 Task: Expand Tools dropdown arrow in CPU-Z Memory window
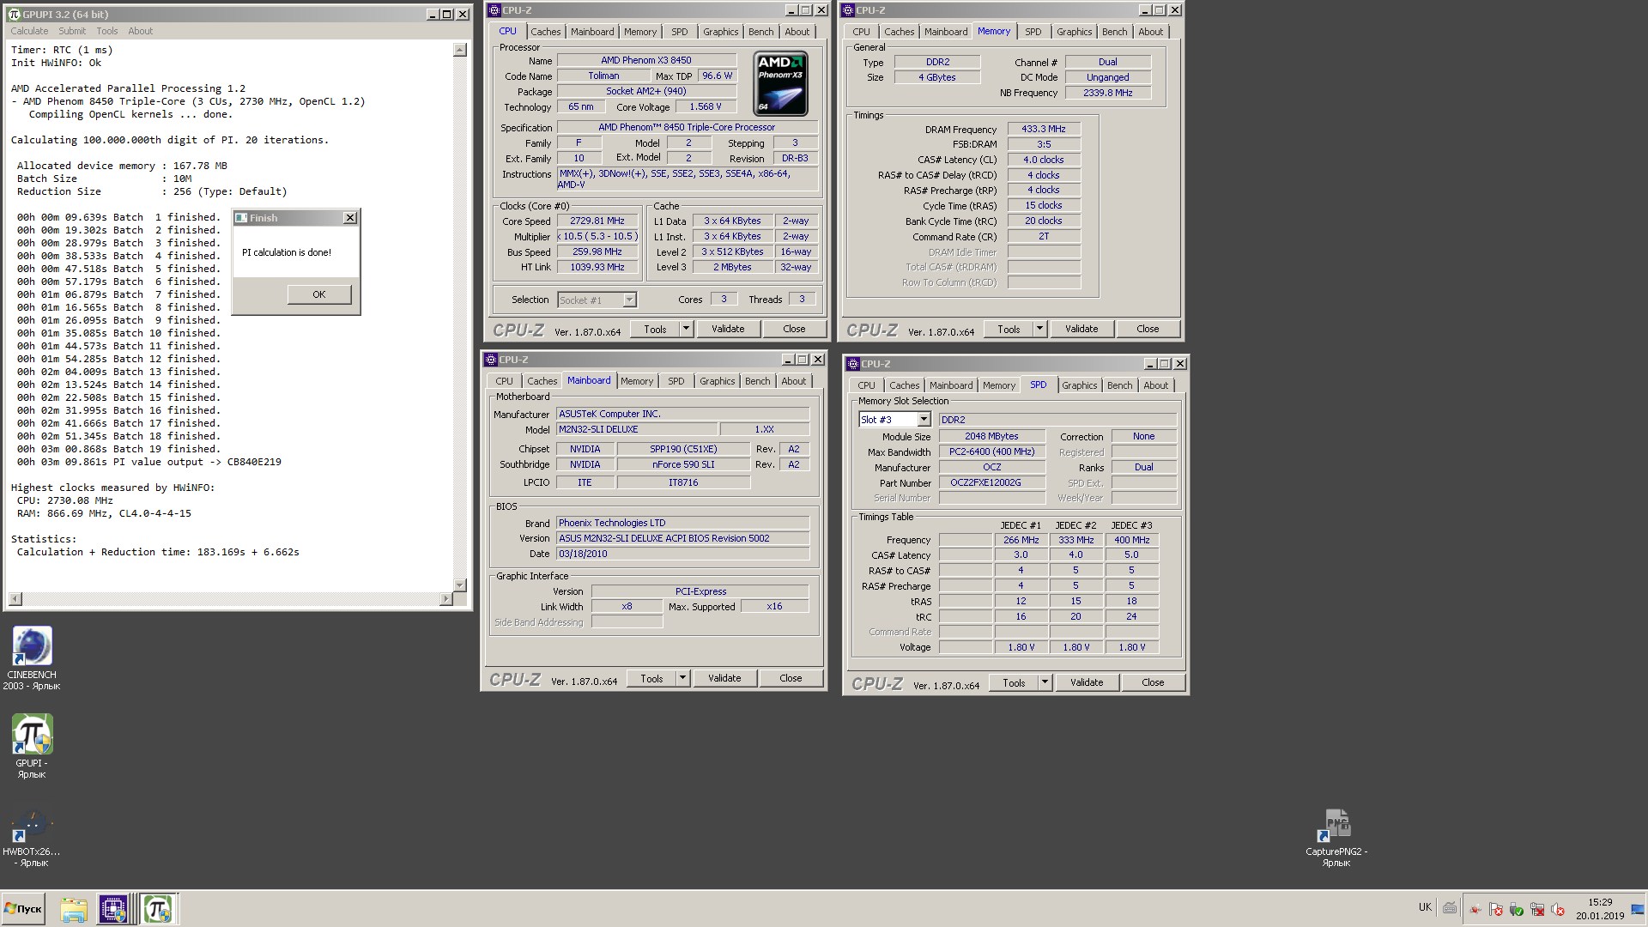click(x=1039, y=329)
